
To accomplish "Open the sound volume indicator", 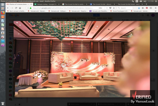I will pos(145,1).
